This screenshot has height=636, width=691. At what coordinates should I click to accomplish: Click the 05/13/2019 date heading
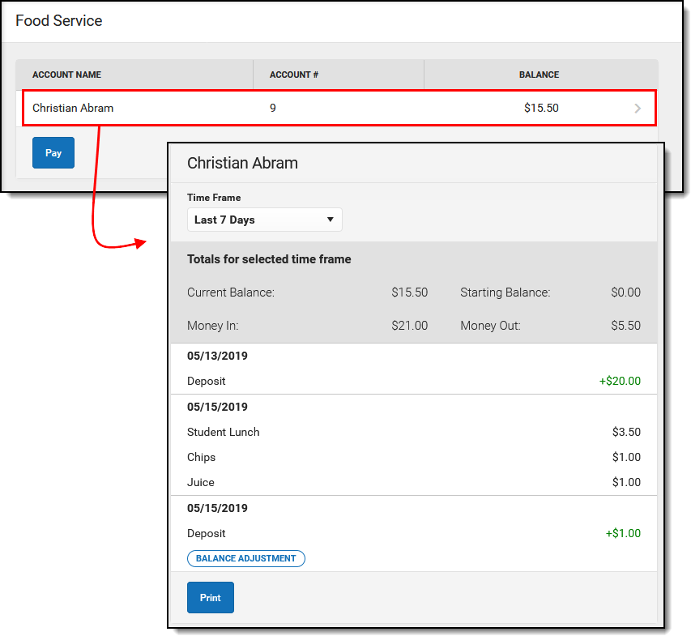217,356
